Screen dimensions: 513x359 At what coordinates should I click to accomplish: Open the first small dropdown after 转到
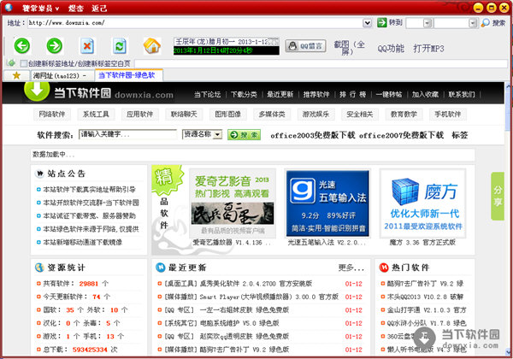coord(427,23)
